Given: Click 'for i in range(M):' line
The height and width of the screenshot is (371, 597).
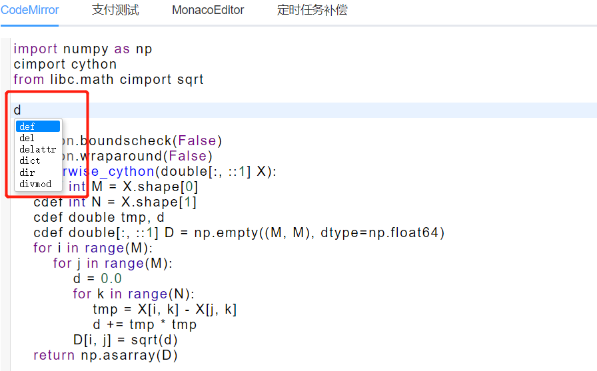Looking at the screenshot, I should click(93, 248).
